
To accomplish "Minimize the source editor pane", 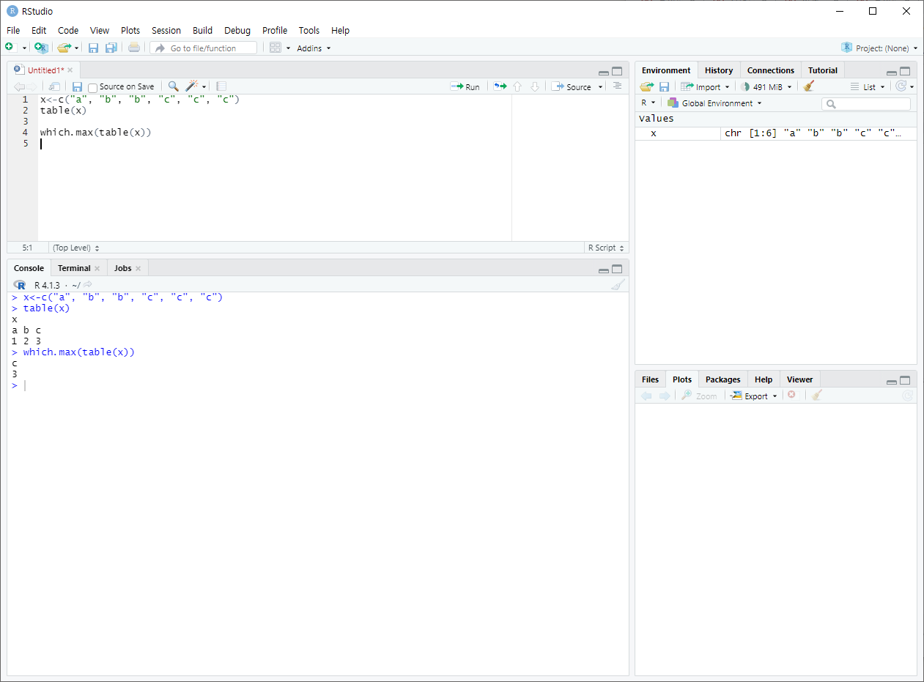I will click(x=603, y=72).
